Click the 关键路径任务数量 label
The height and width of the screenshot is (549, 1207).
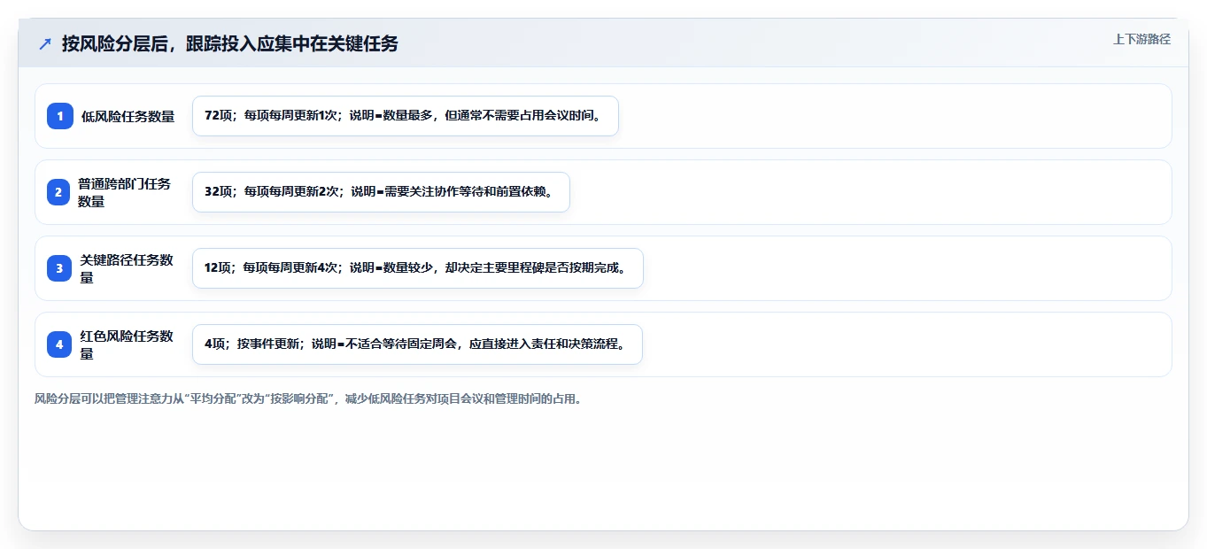tap(128, 268)
